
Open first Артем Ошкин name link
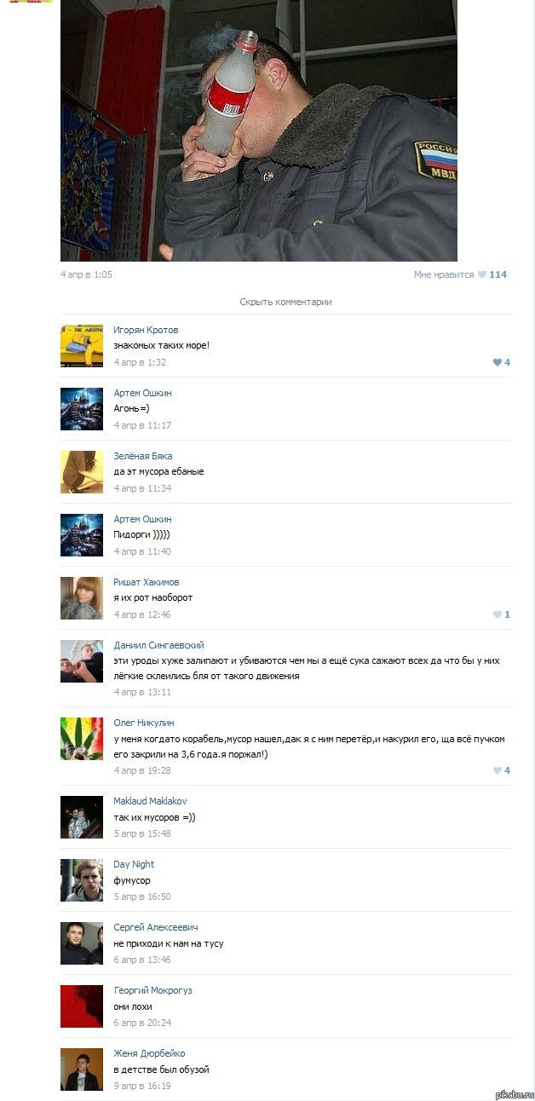(142, 393)
